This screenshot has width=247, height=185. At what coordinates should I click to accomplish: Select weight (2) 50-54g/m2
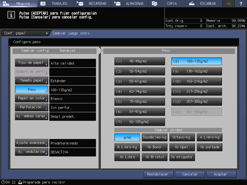coord(140,72)
